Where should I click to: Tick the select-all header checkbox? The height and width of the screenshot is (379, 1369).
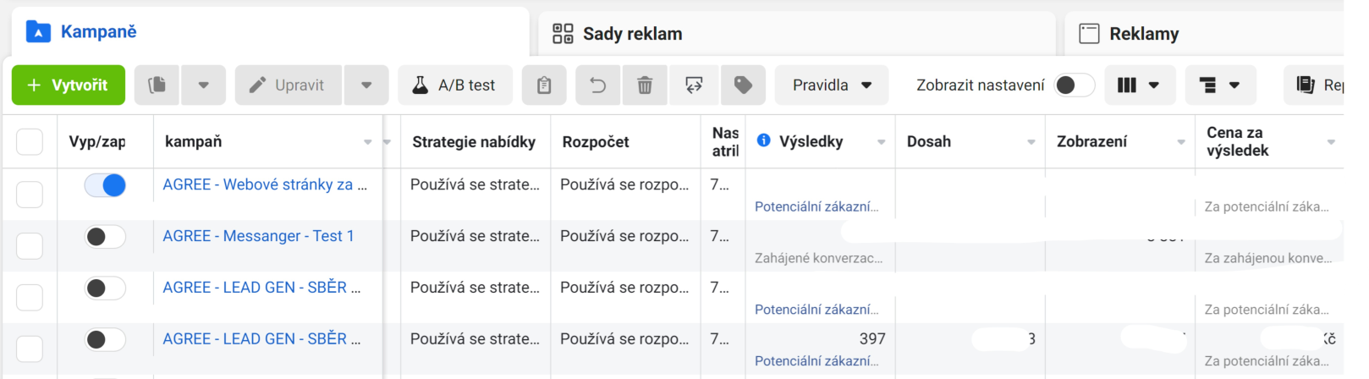point(30,142)
